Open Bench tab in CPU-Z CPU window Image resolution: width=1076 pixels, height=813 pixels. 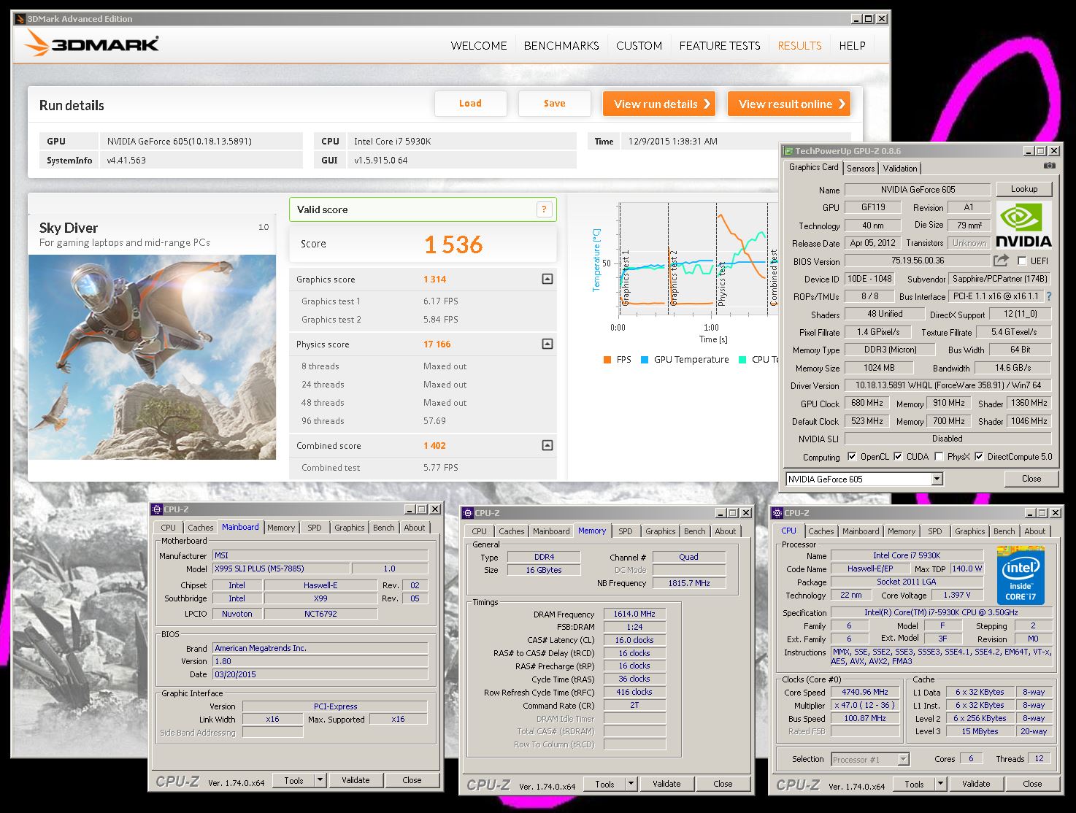(x=1004, y=531)
